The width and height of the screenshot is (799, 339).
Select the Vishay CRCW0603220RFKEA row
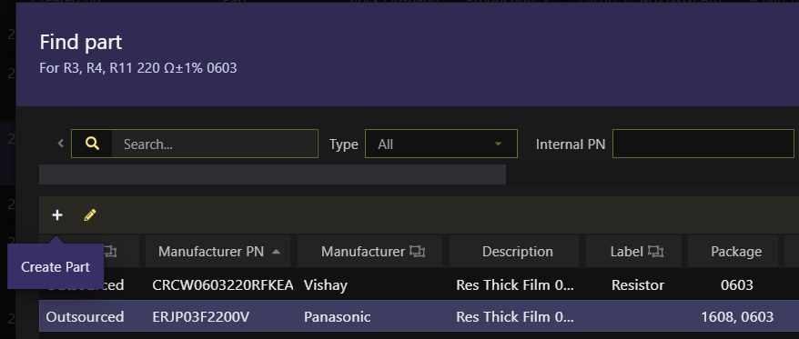pos(419,284)
